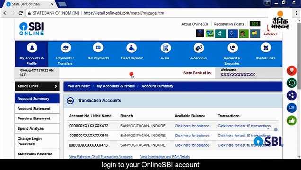
Task: Click the Transaction Accounts section icon
Action: [x=71, y=101]
